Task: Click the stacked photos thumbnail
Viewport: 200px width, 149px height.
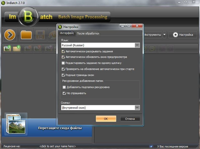Action: (x=16, y=124)
